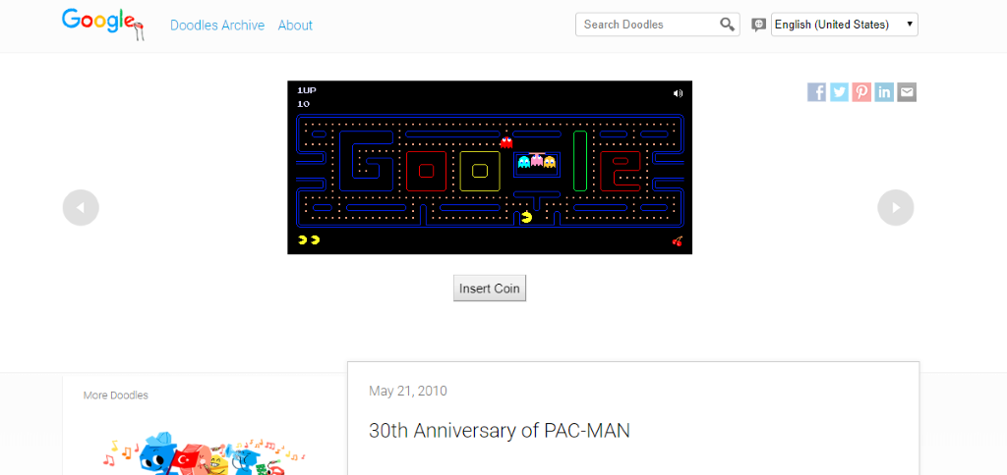Share doodle on Facebook
1007x475 pixels.
click(x=816, y=92)
